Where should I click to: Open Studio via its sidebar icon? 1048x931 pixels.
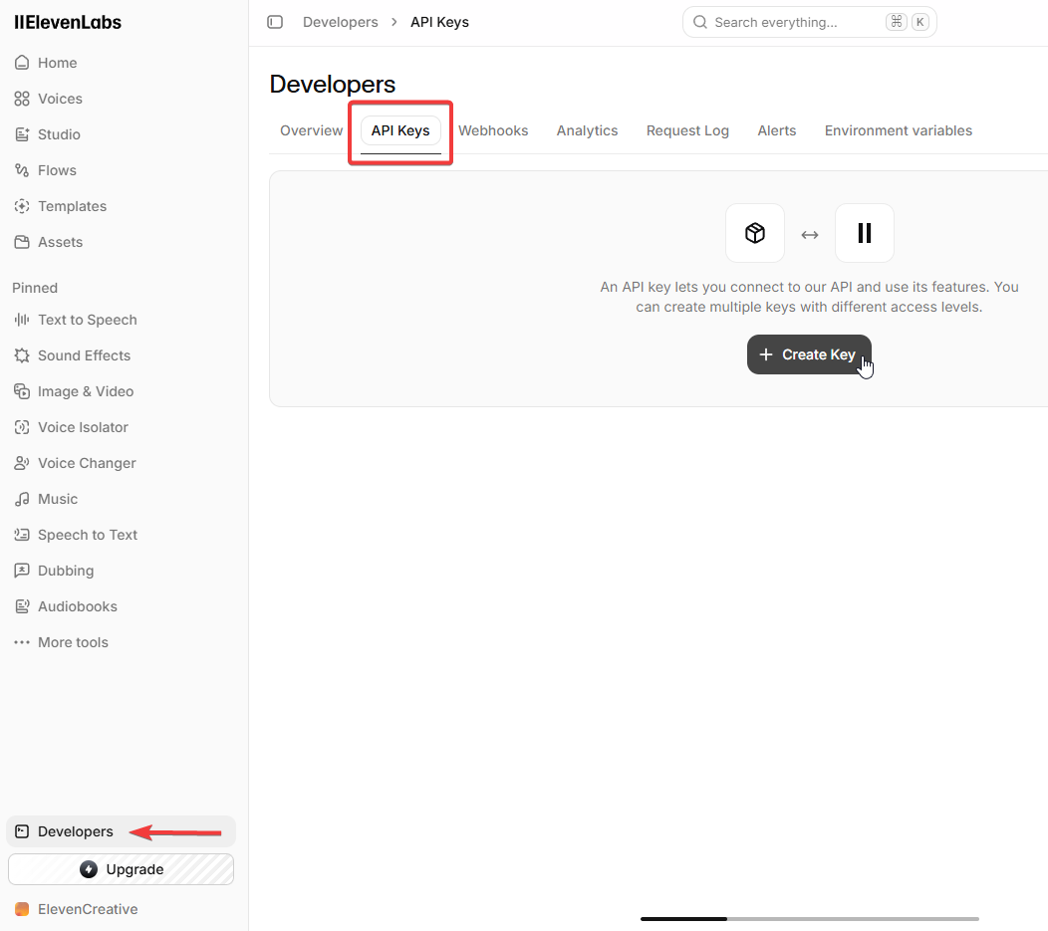(x=22, y=134)
